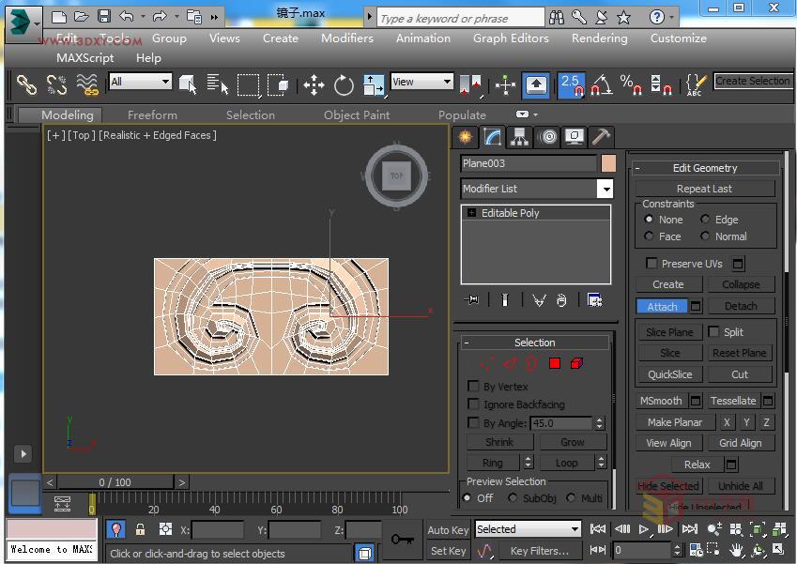Open the Create panel tab

click(465, 137)
